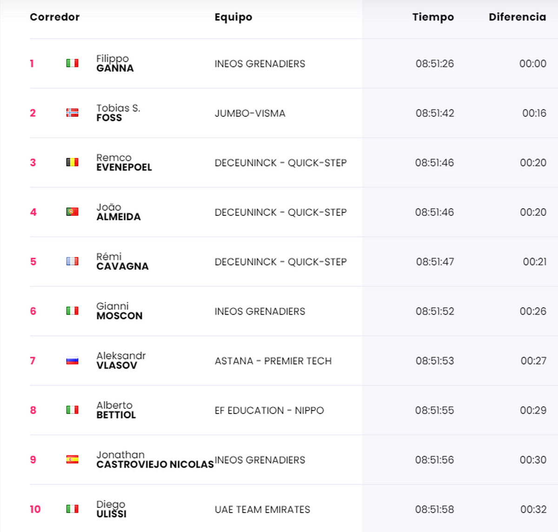The width and height of the screenshot is (558, 532).
Task: Click the Spanish flag beside Jonathan Castroviejo
Action: coord(72,459)
